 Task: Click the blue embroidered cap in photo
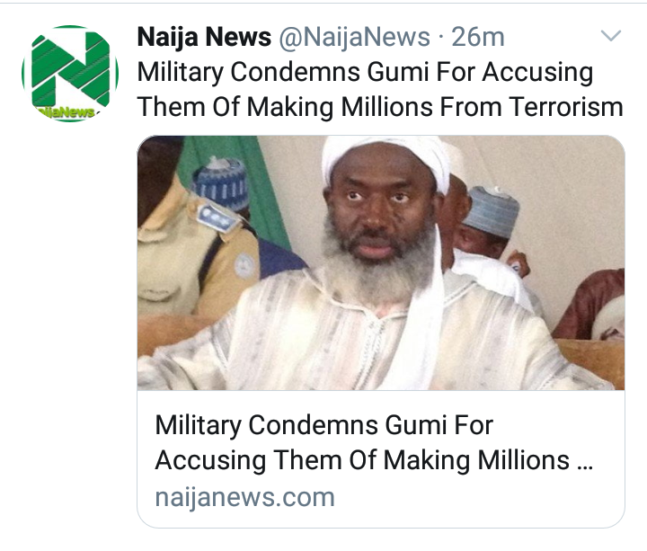point(221,183)
